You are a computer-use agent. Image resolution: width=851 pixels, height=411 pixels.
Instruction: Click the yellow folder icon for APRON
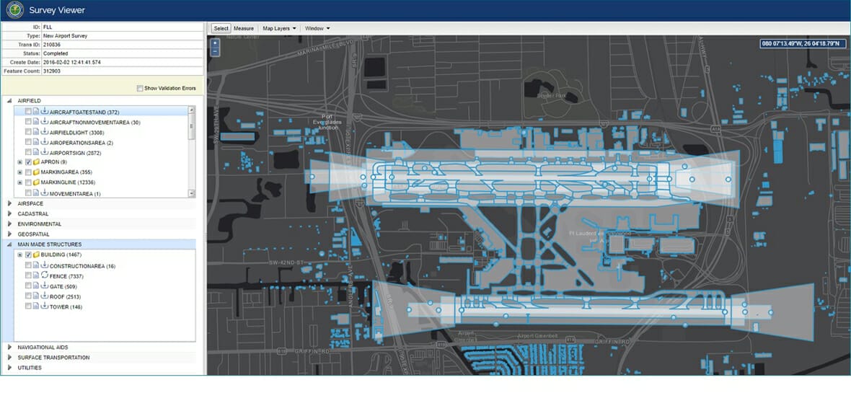tap(36, 163)
